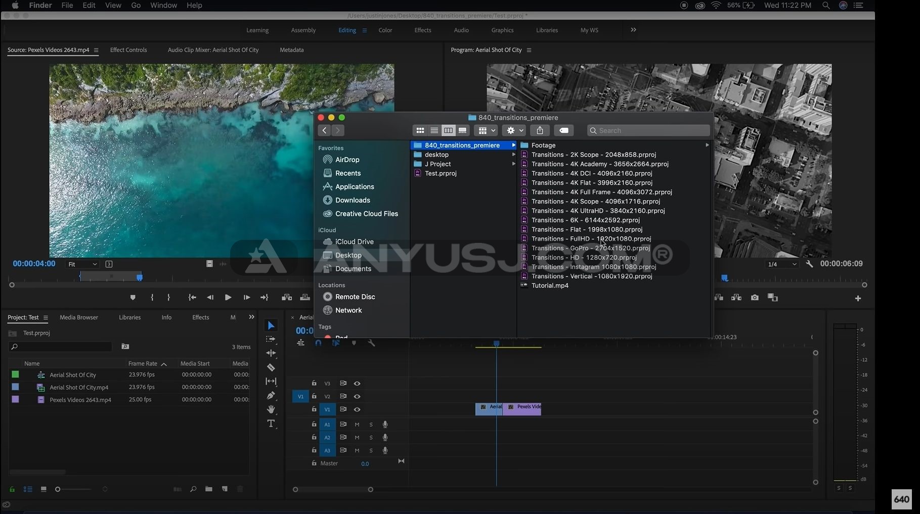Select the Selection tool arrow
The width and height of the screenshot is (920, 514).
271,326
